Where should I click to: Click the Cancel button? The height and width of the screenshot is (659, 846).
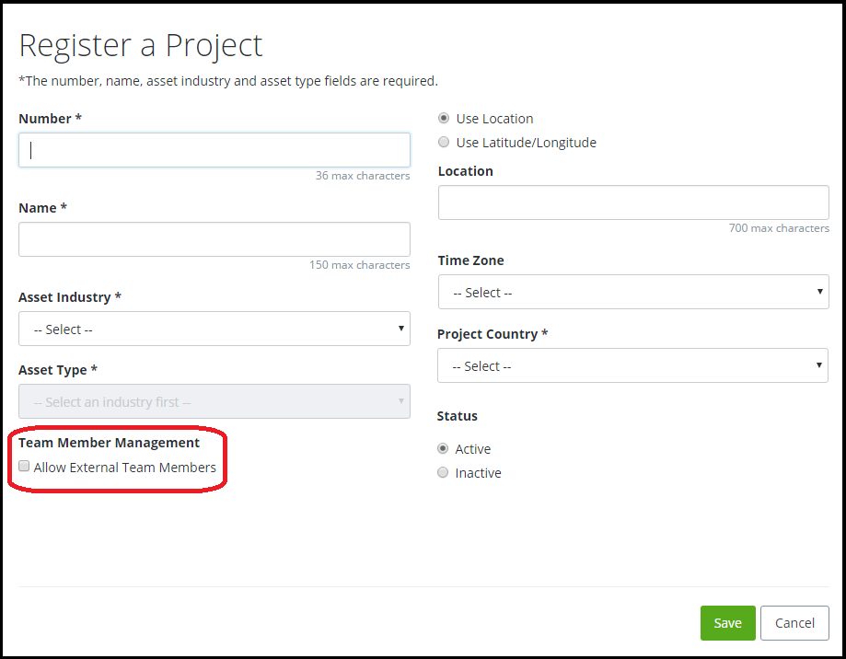[794, 623]
